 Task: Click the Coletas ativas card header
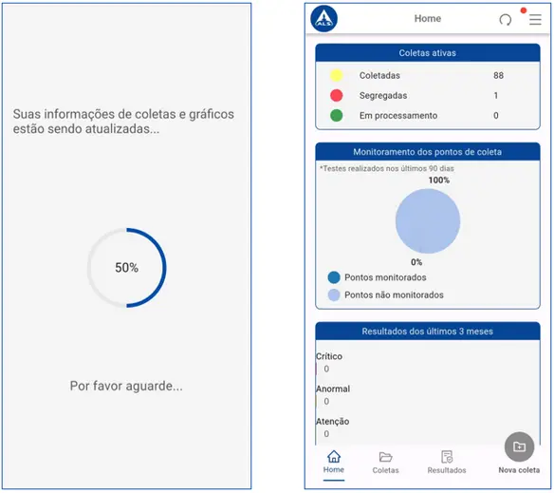tap(428, 53)
